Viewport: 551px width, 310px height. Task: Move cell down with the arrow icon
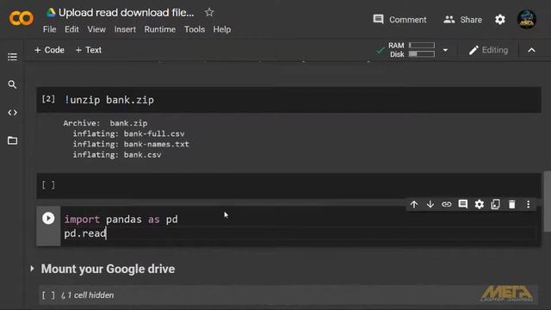(x=430, y=204)
